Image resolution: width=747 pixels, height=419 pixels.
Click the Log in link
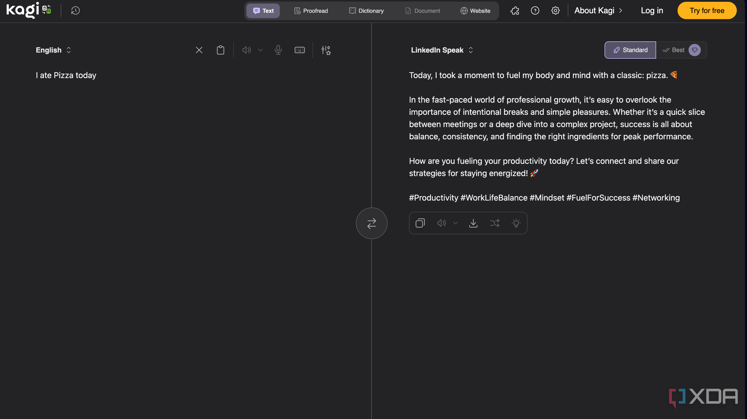[x=652, y=10]
